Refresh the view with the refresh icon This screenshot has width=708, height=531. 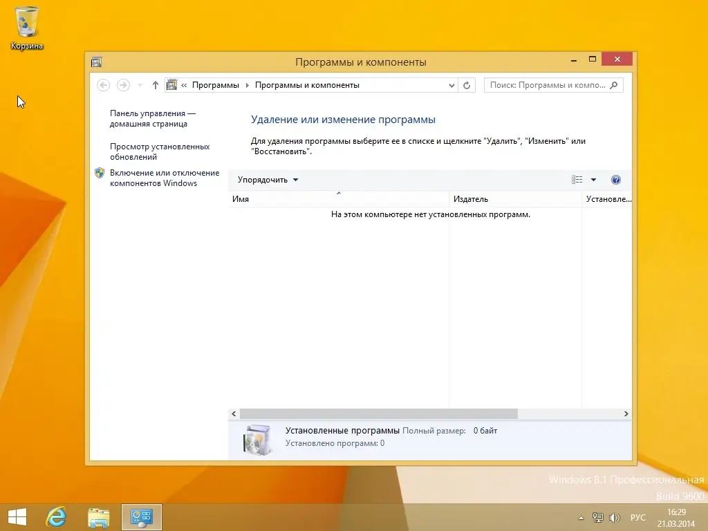point(467,85)
